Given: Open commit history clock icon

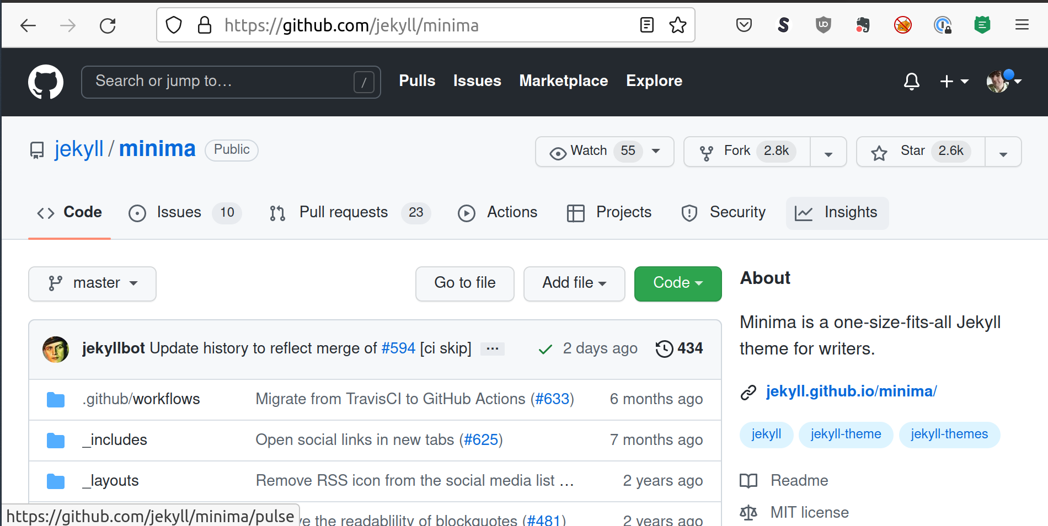Looking at the screenshot, I should (664, 348).
